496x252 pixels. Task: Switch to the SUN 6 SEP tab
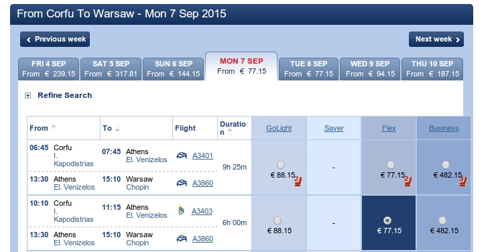tap(174, 69)
